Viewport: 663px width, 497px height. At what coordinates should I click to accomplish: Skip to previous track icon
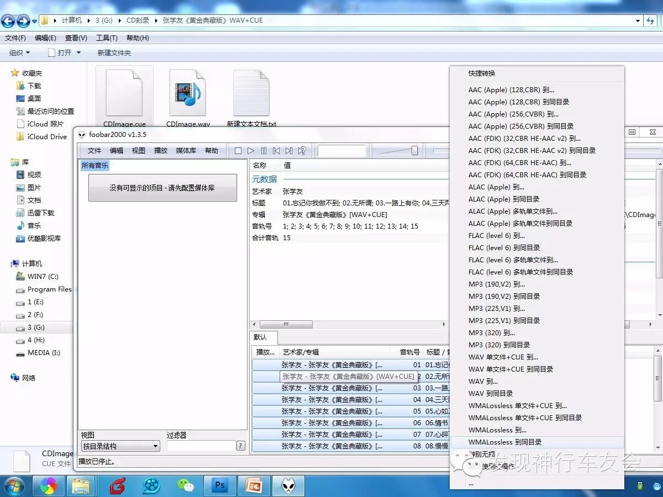[276, 151]
